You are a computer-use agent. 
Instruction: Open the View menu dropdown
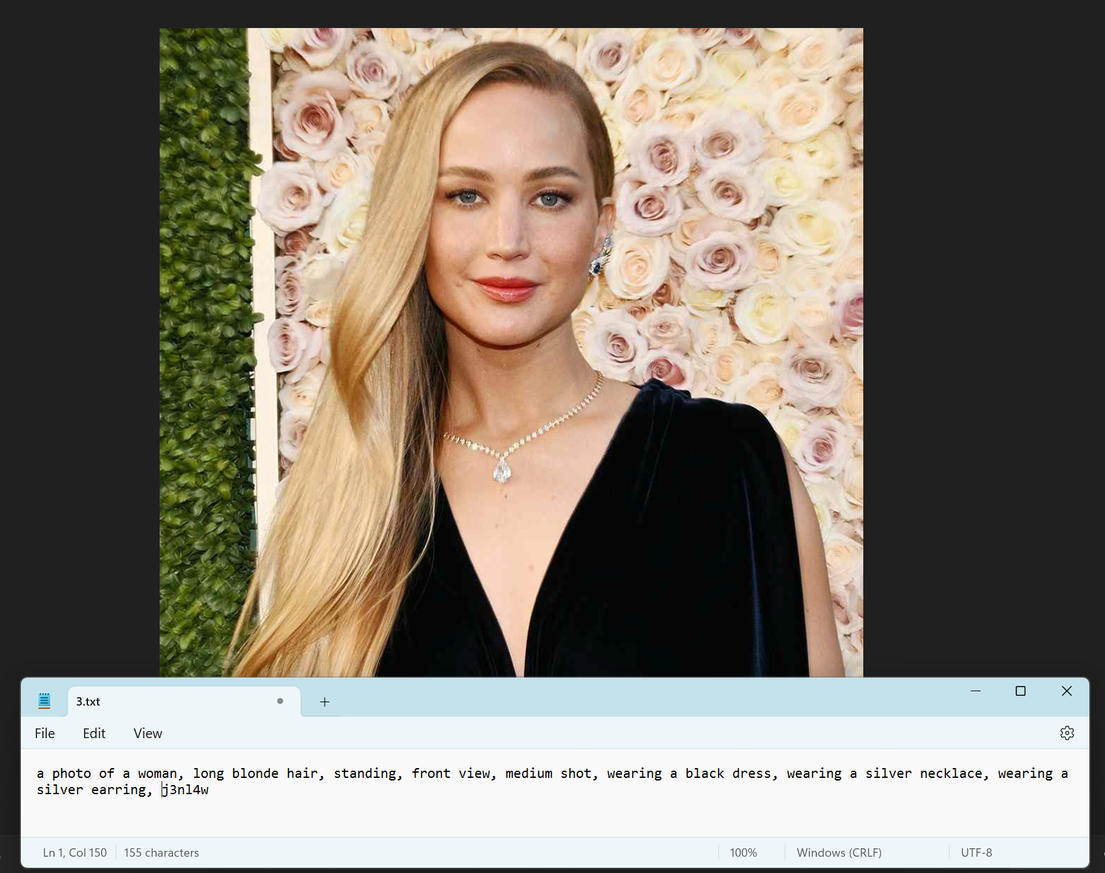point(147,733)
